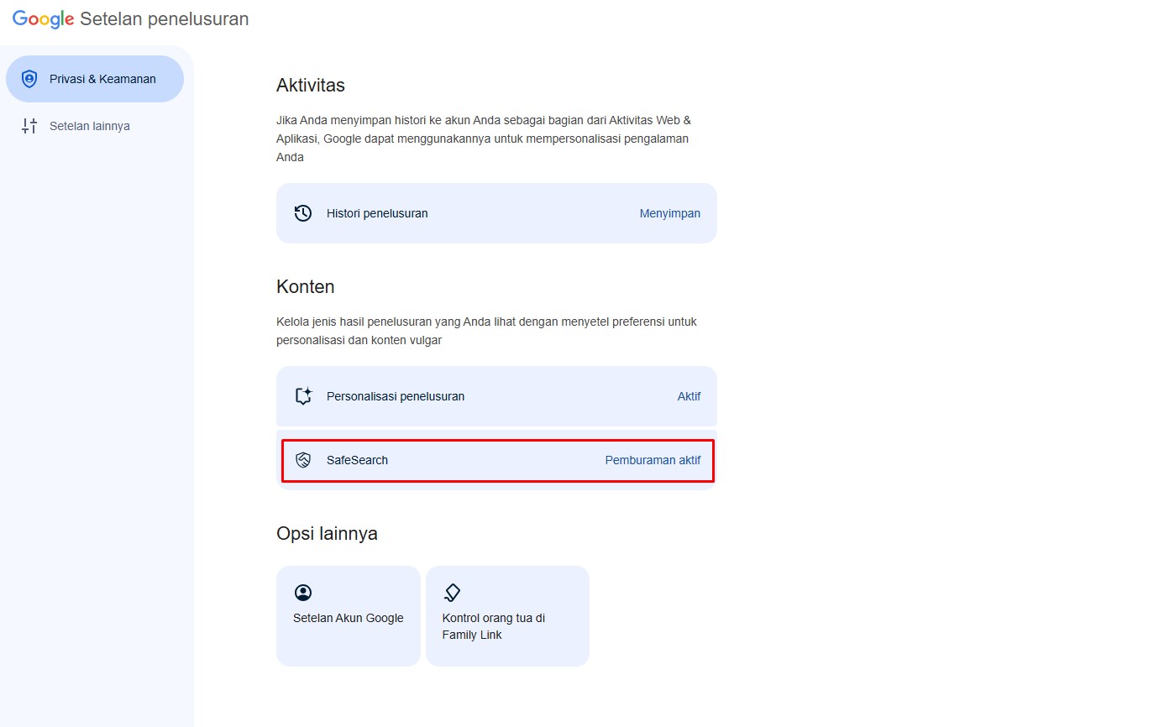Click the Google logo
This screenshot has height=727, width=1164.
(x=42, y=18)
